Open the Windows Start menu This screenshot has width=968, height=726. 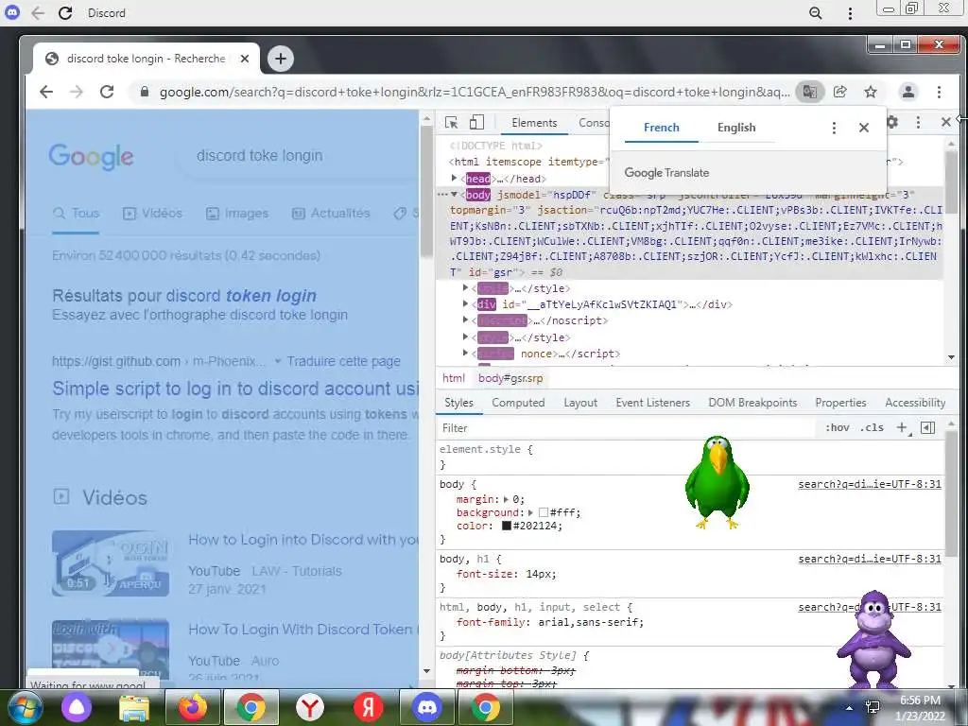26,707
